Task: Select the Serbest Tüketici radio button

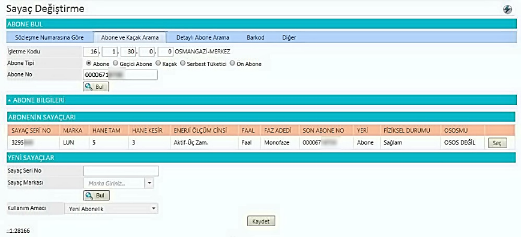Action: click(x=182, y=64)
